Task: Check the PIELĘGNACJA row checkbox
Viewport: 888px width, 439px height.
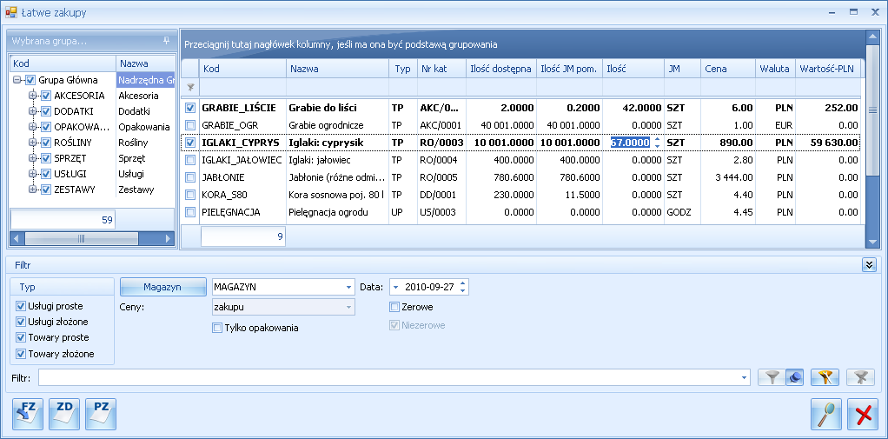Action: 190,212
